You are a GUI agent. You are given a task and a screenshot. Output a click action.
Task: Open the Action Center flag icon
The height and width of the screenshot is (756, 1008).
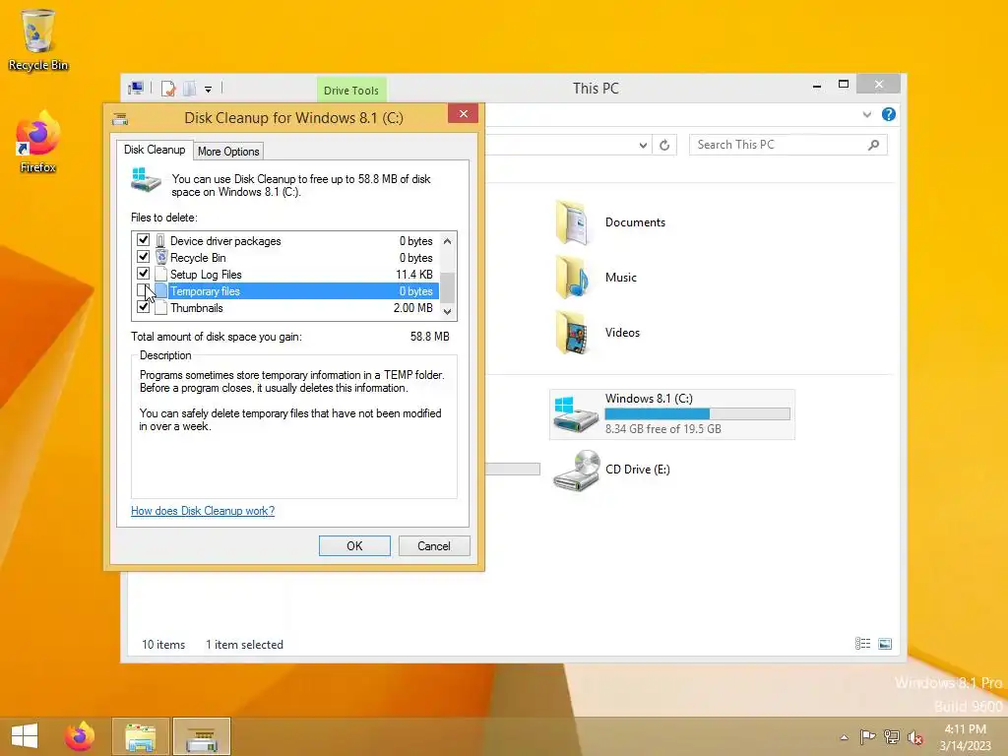(868, 736)
